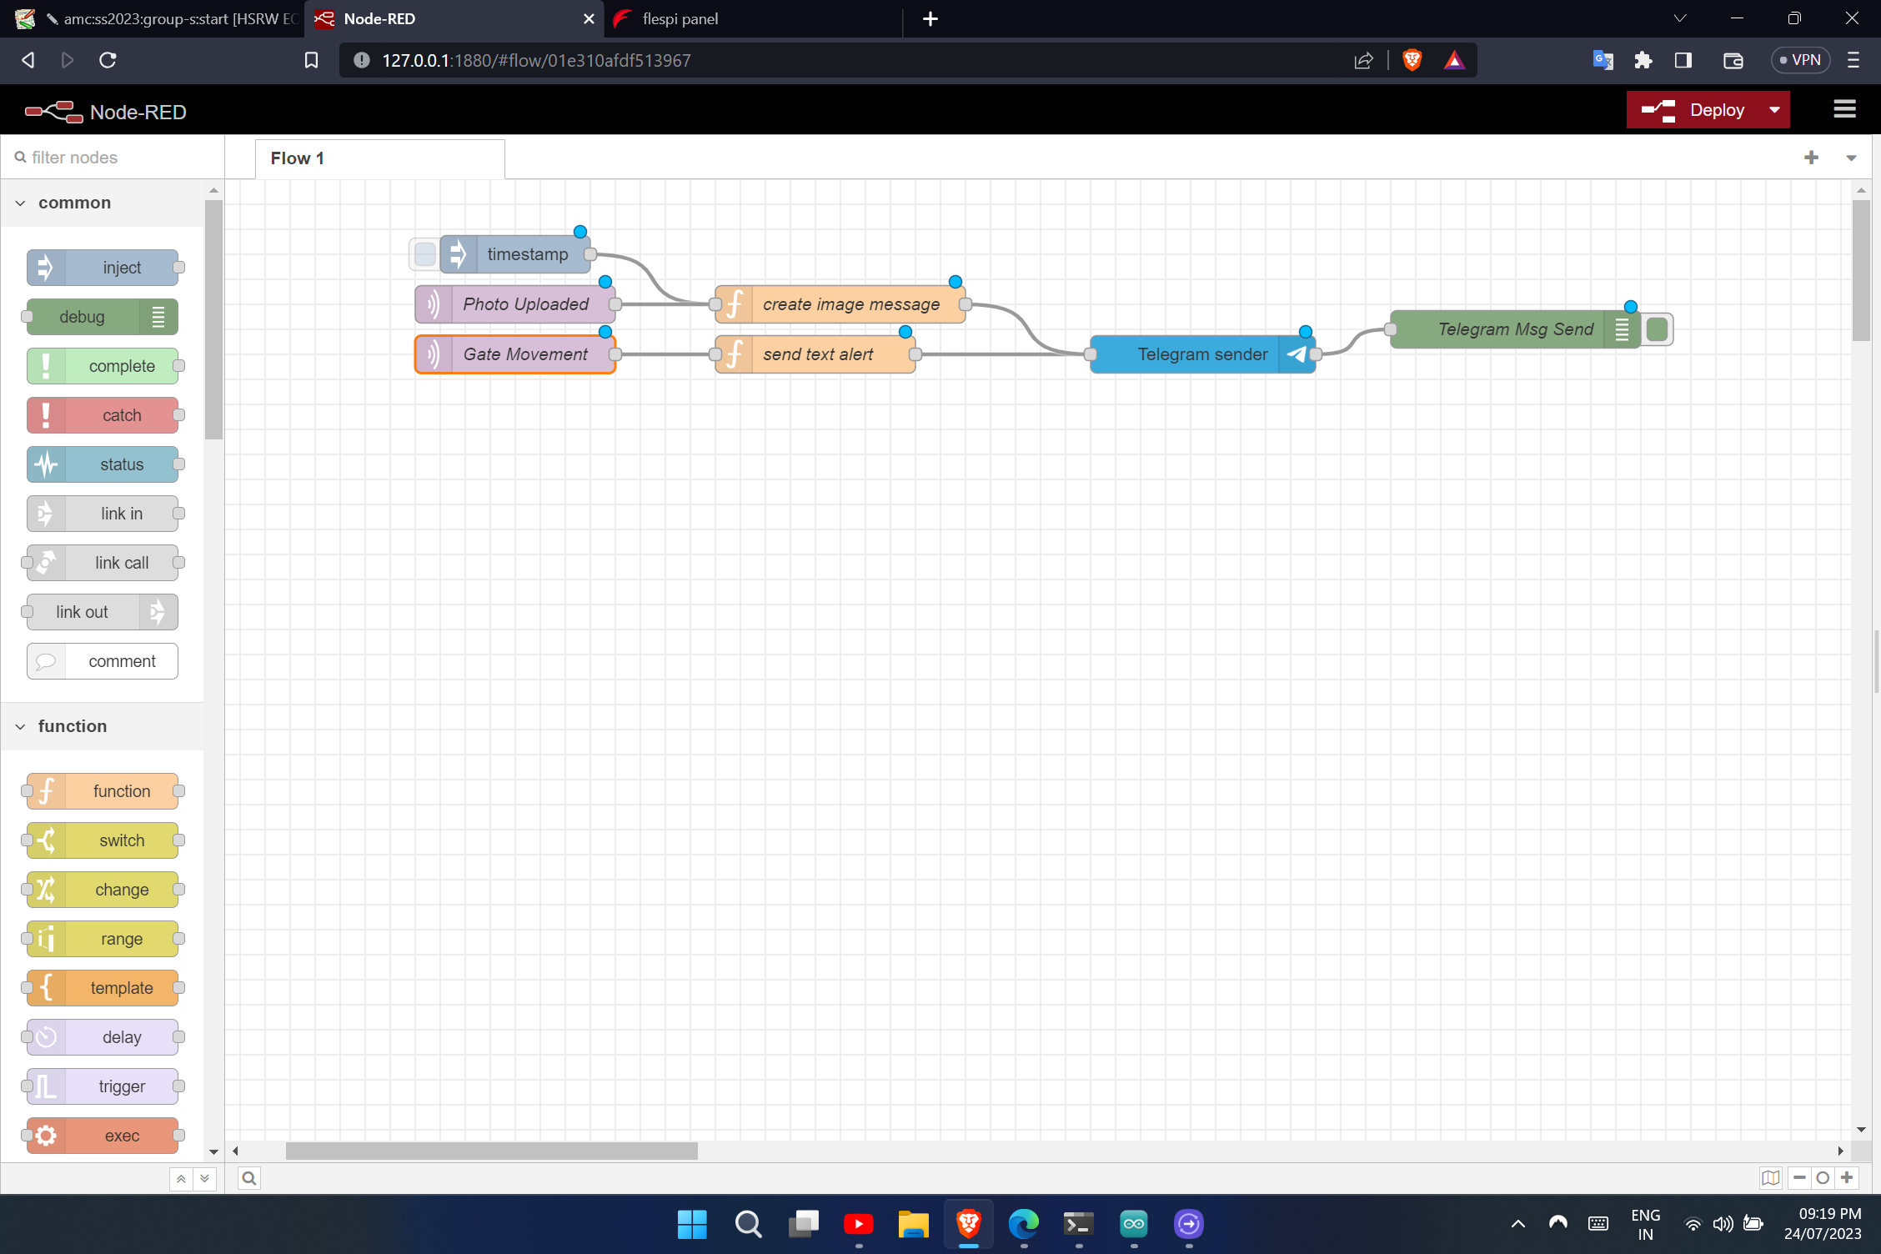Screen dimensions: 1881x1254
Task: Click the zoom in plus icon
Action: (1847, 1178)
